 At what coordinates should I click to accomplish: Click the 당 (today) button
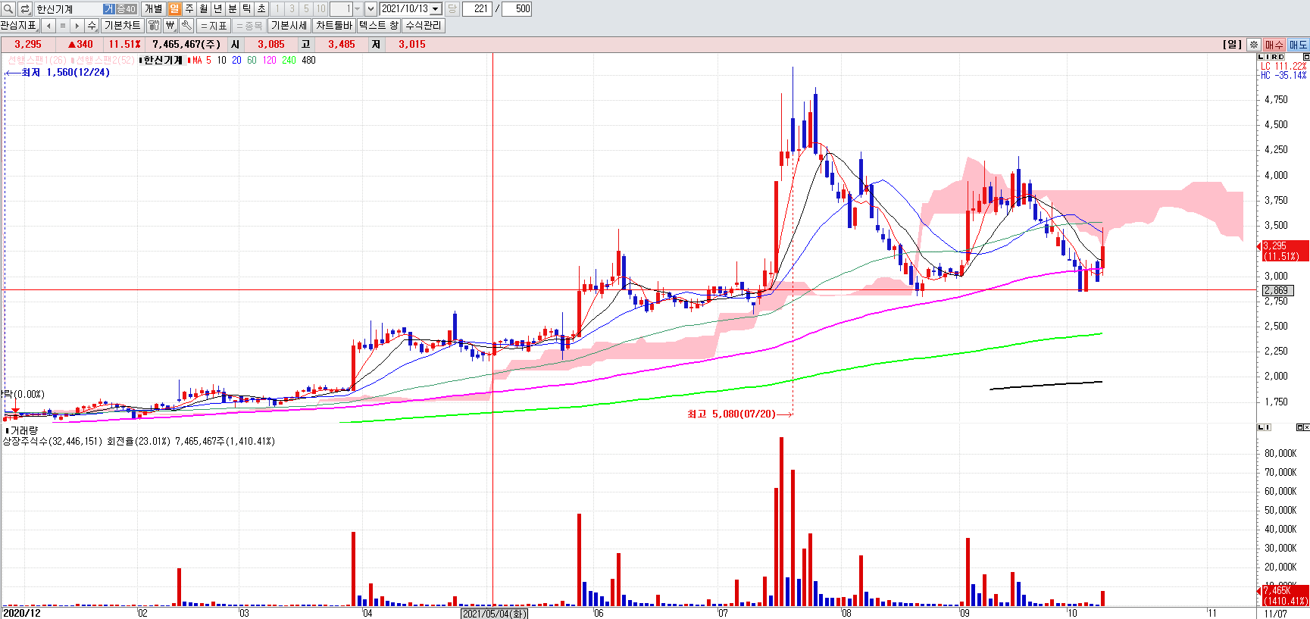coord(452,8)
